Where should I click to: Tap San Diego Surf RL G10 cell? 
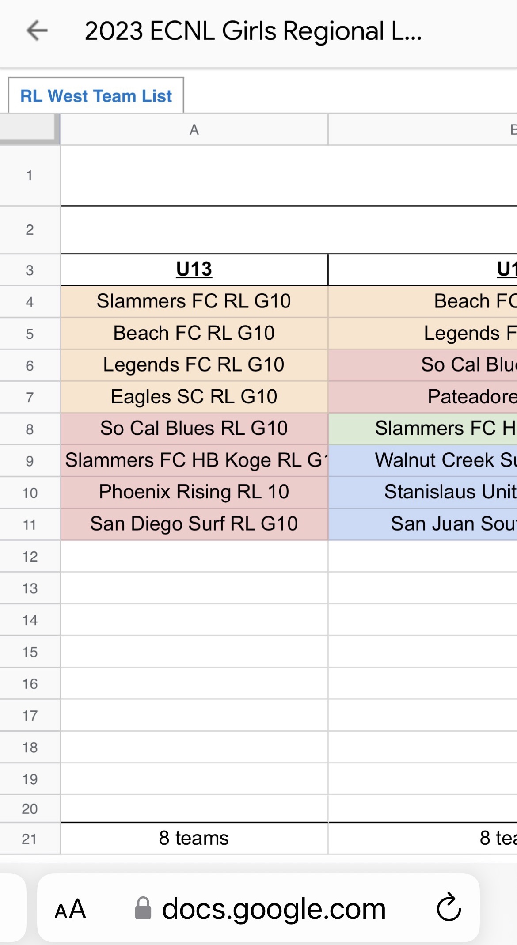coord(194,524)
